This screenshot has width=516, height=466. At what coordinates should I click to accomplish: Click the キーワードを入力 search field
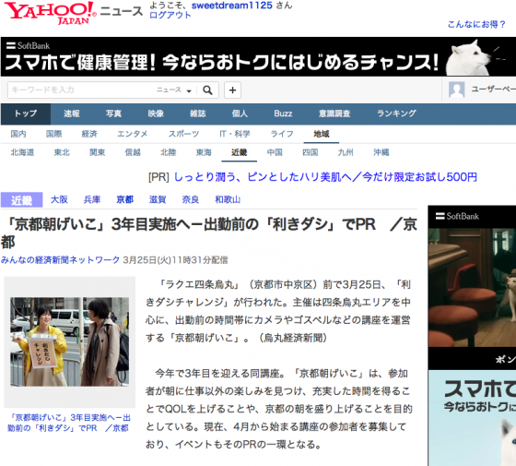point(82,90)
